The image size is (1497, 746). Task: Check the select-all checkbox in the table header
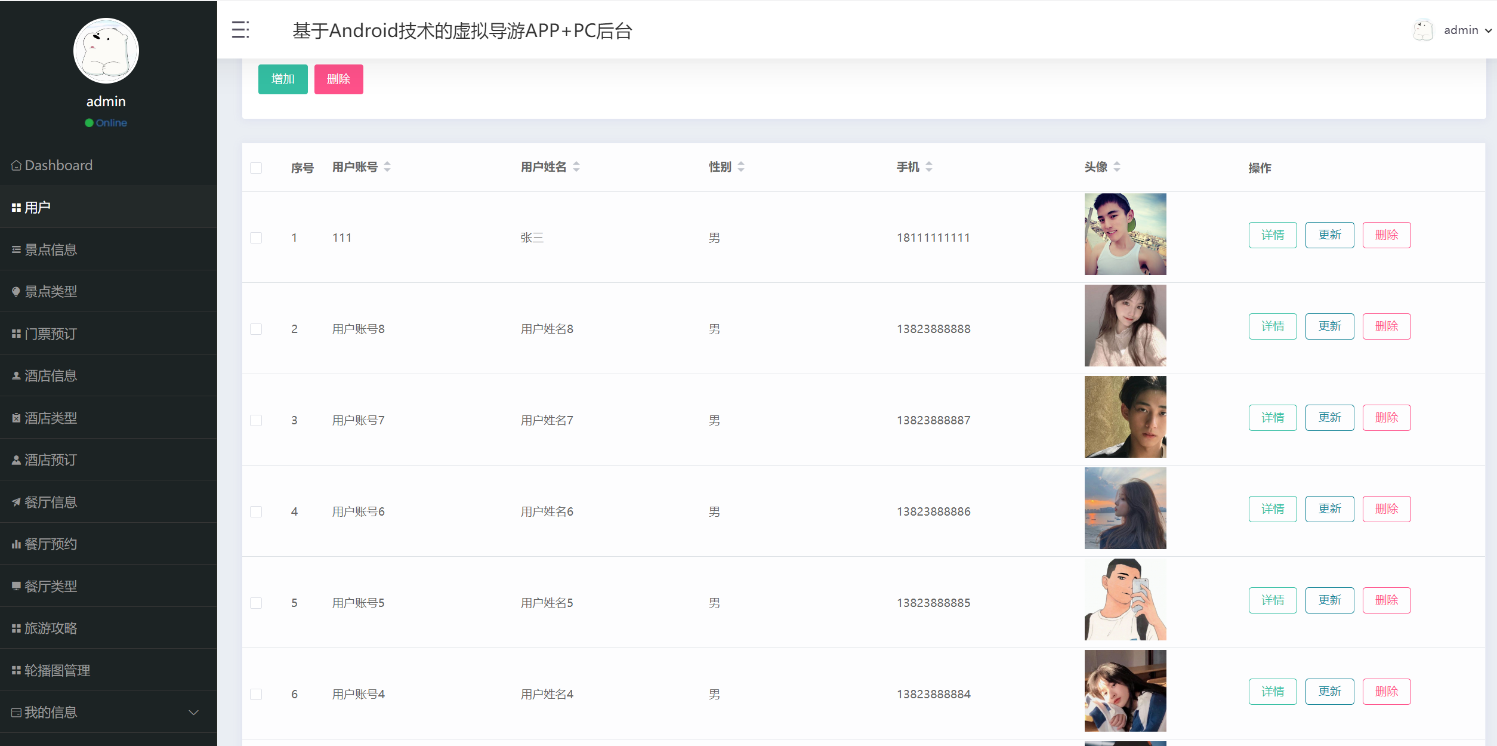click(x=257, y=168)
